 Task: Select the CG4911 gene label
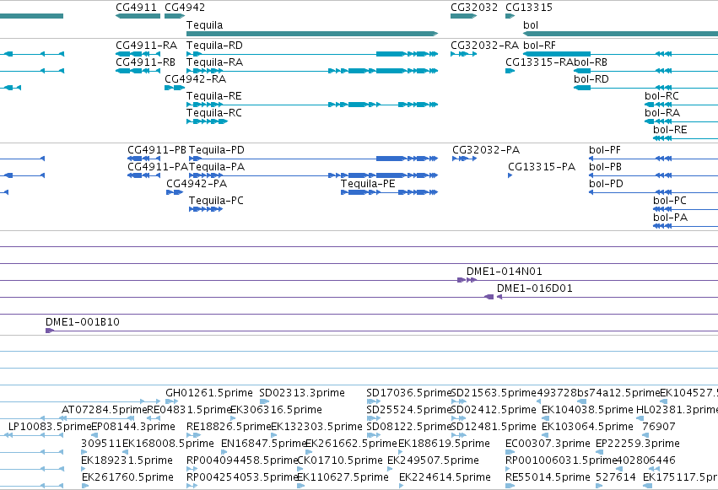[136, 8]
